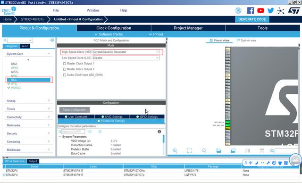
Task: Open the Twitter bird icon
Action: (x=270, y=10)
